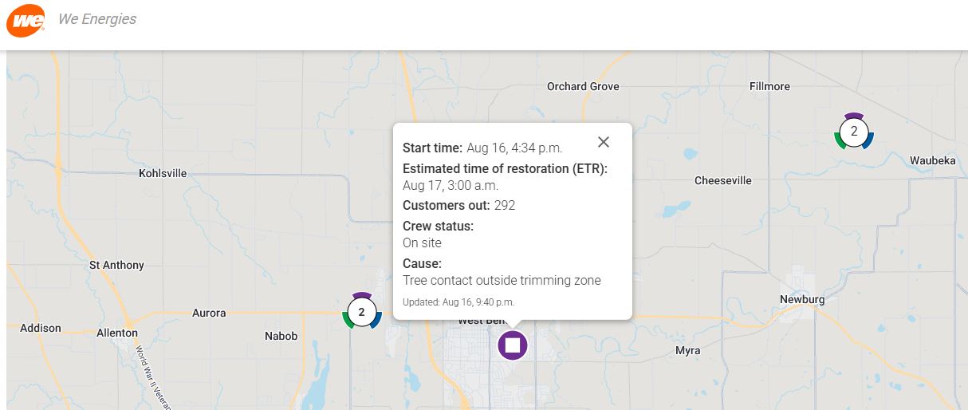Open the outage cluster near Aurora
Viewport: 968px width, 410px height.
[362, 312]
